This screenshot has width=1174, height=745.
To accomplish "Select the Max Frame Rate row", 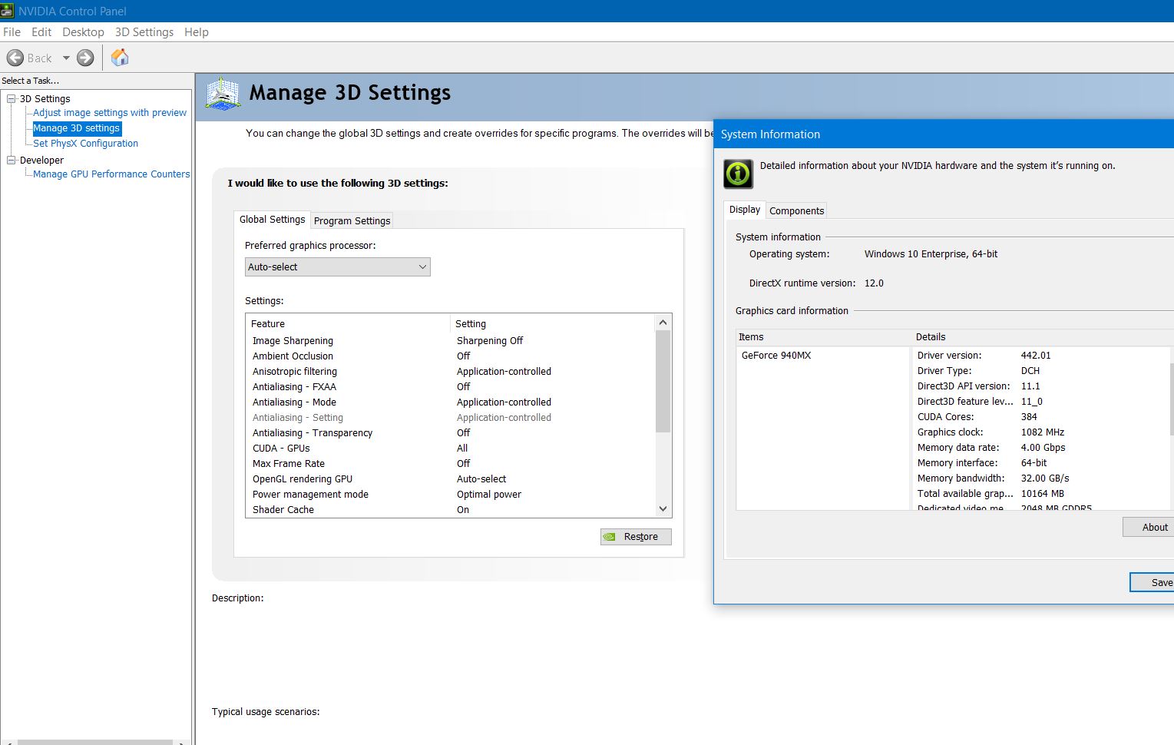I will pyautogui.click(x=451, y=464).
